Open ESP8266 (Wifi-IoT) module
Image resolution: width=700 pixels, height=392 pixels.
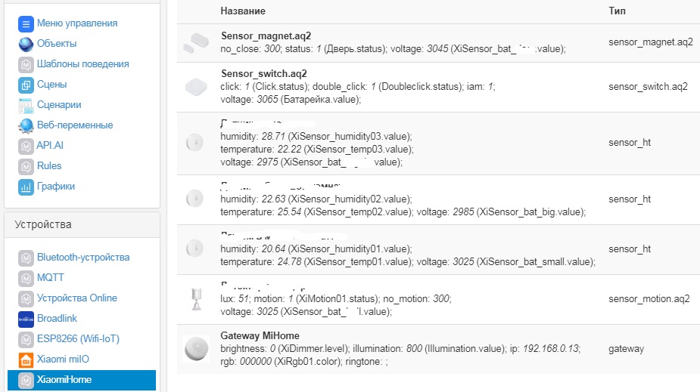click(x=78, y=339)
